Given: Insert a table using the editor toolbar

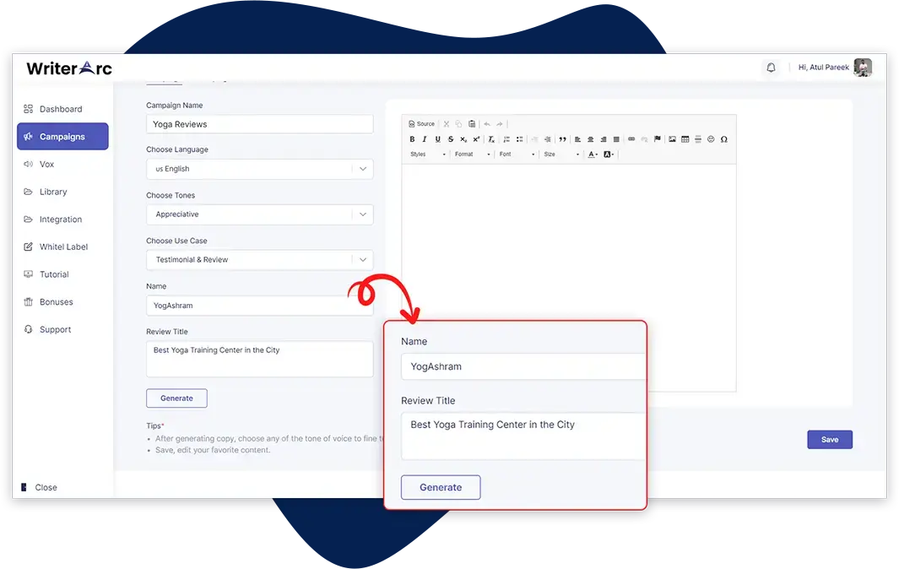Looking at the screenshot, I should click(685, 139).
